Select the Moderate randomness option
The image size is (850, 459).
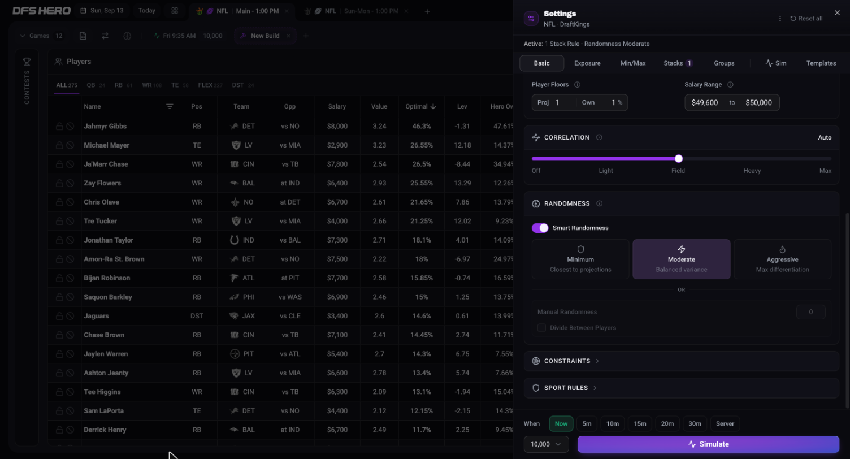click(x=682, y=259)
